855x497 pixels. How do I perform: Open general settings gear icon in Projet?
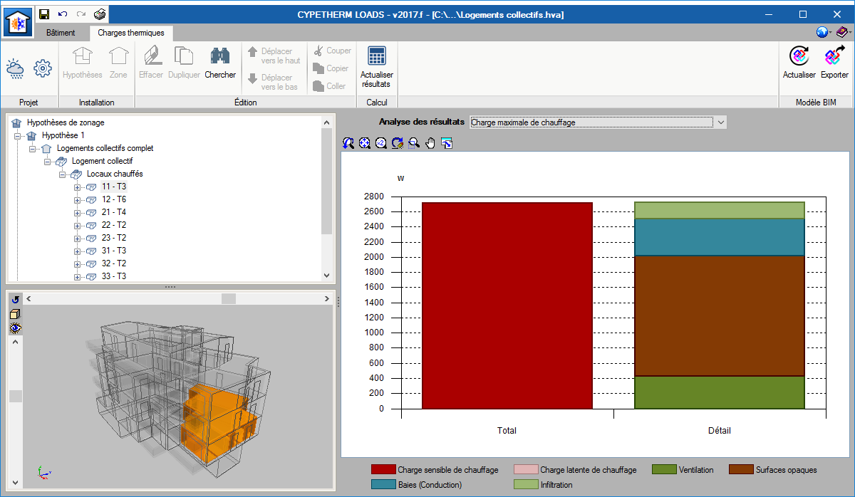coord(43,68)
